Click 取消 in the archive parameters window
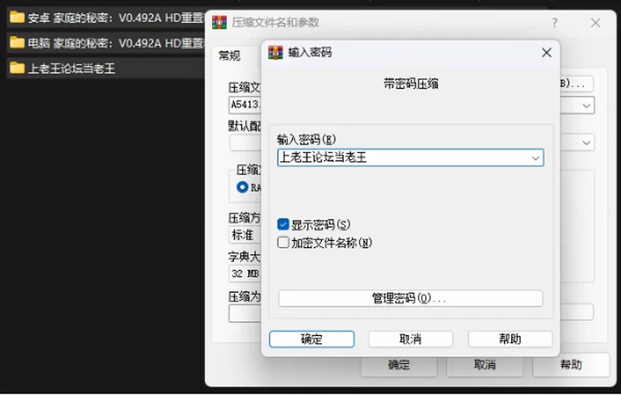Screen dimensions: 621x395 point(485,365)
